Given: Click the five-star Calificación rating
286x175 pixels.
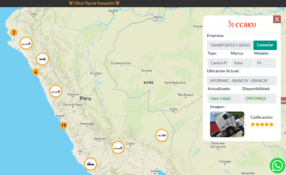Looking at the screenshot, I should click(x=262, y=124).
